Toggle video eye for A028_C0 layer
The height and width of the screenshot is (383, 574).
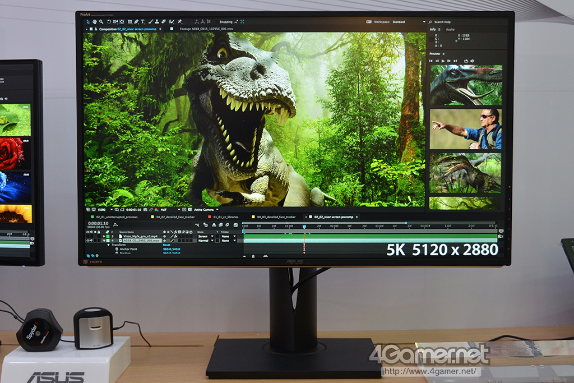tap(87, 241)
